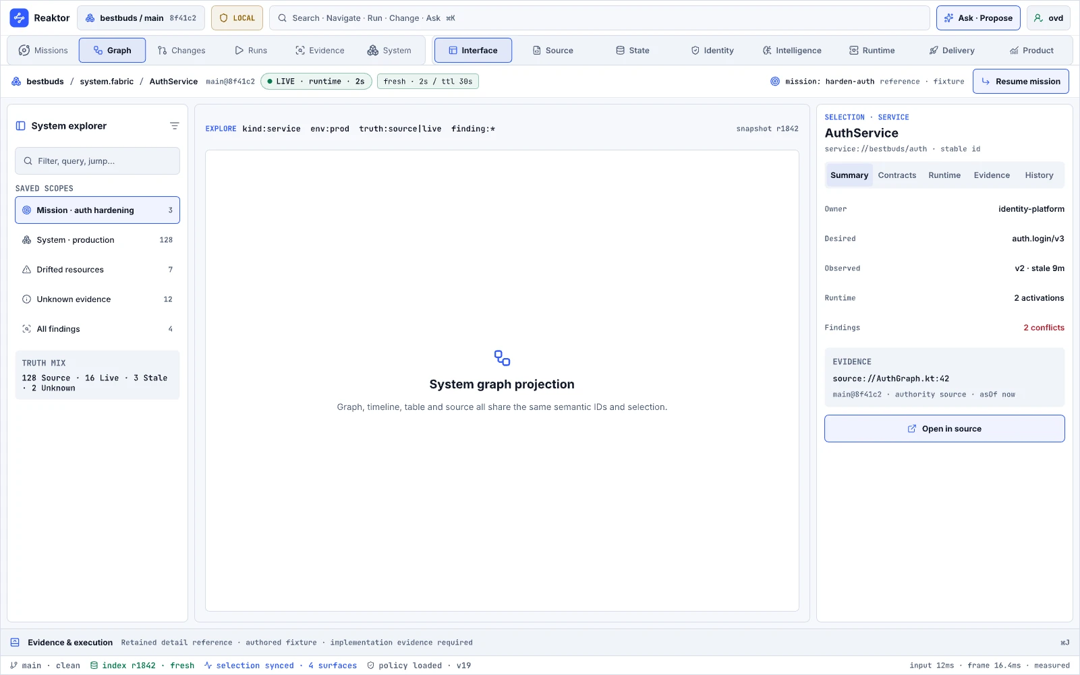Image resolution: width=1080 pixels, height=675 pixels.
Task: Open the Changes tab
Action: 181,51
